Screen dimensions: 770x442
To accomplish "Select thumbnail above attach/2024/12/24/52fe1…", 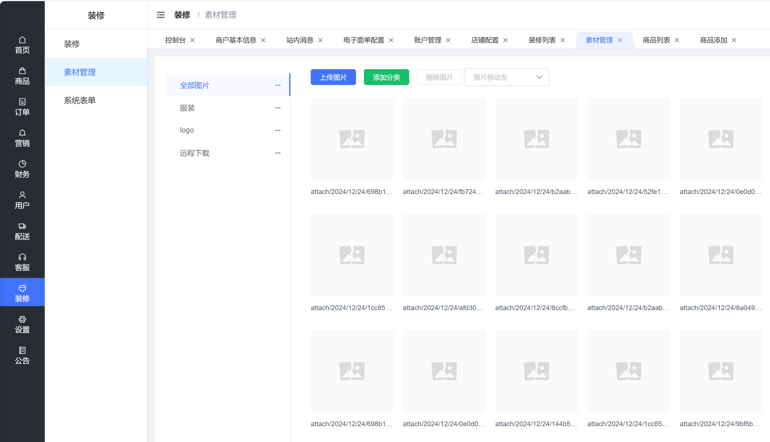I will [629, 139].
